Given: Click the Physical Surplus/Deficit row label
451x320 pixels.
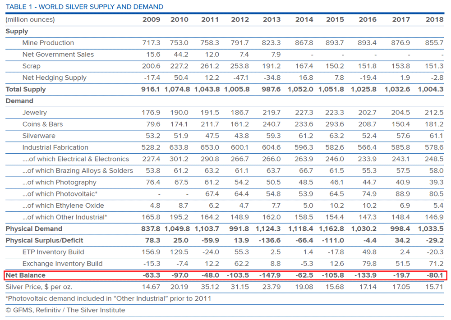Looking at the screenshot, I should 44,241.
